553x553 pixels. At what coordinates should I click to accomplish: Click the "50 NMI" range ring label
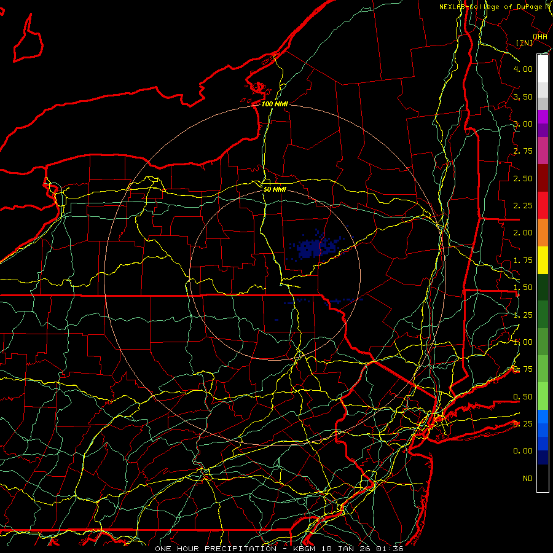[x=275, y=189]
